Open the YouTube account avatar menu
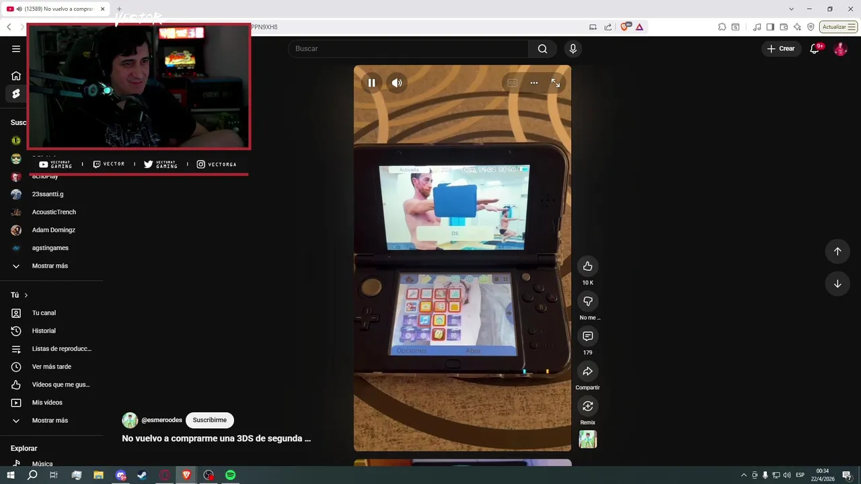Viewport: 861px width, 484px height. (840, 49)
